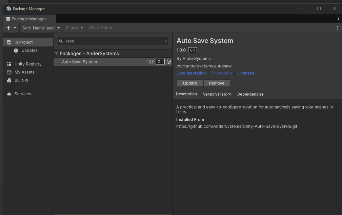Screen dimensions: 342x215
Task: Click the Unity Registry grid icon
Action: tap(9, 64)
